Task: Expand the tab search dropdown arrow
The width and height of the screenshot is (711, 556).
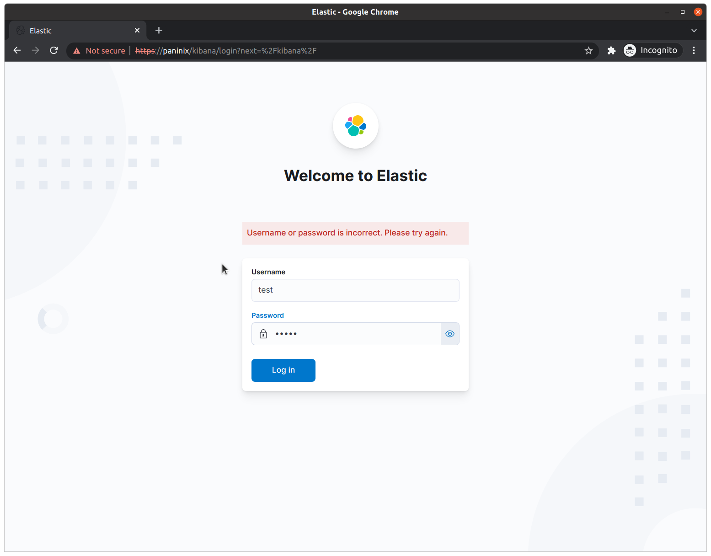Action: click(694, 31)
